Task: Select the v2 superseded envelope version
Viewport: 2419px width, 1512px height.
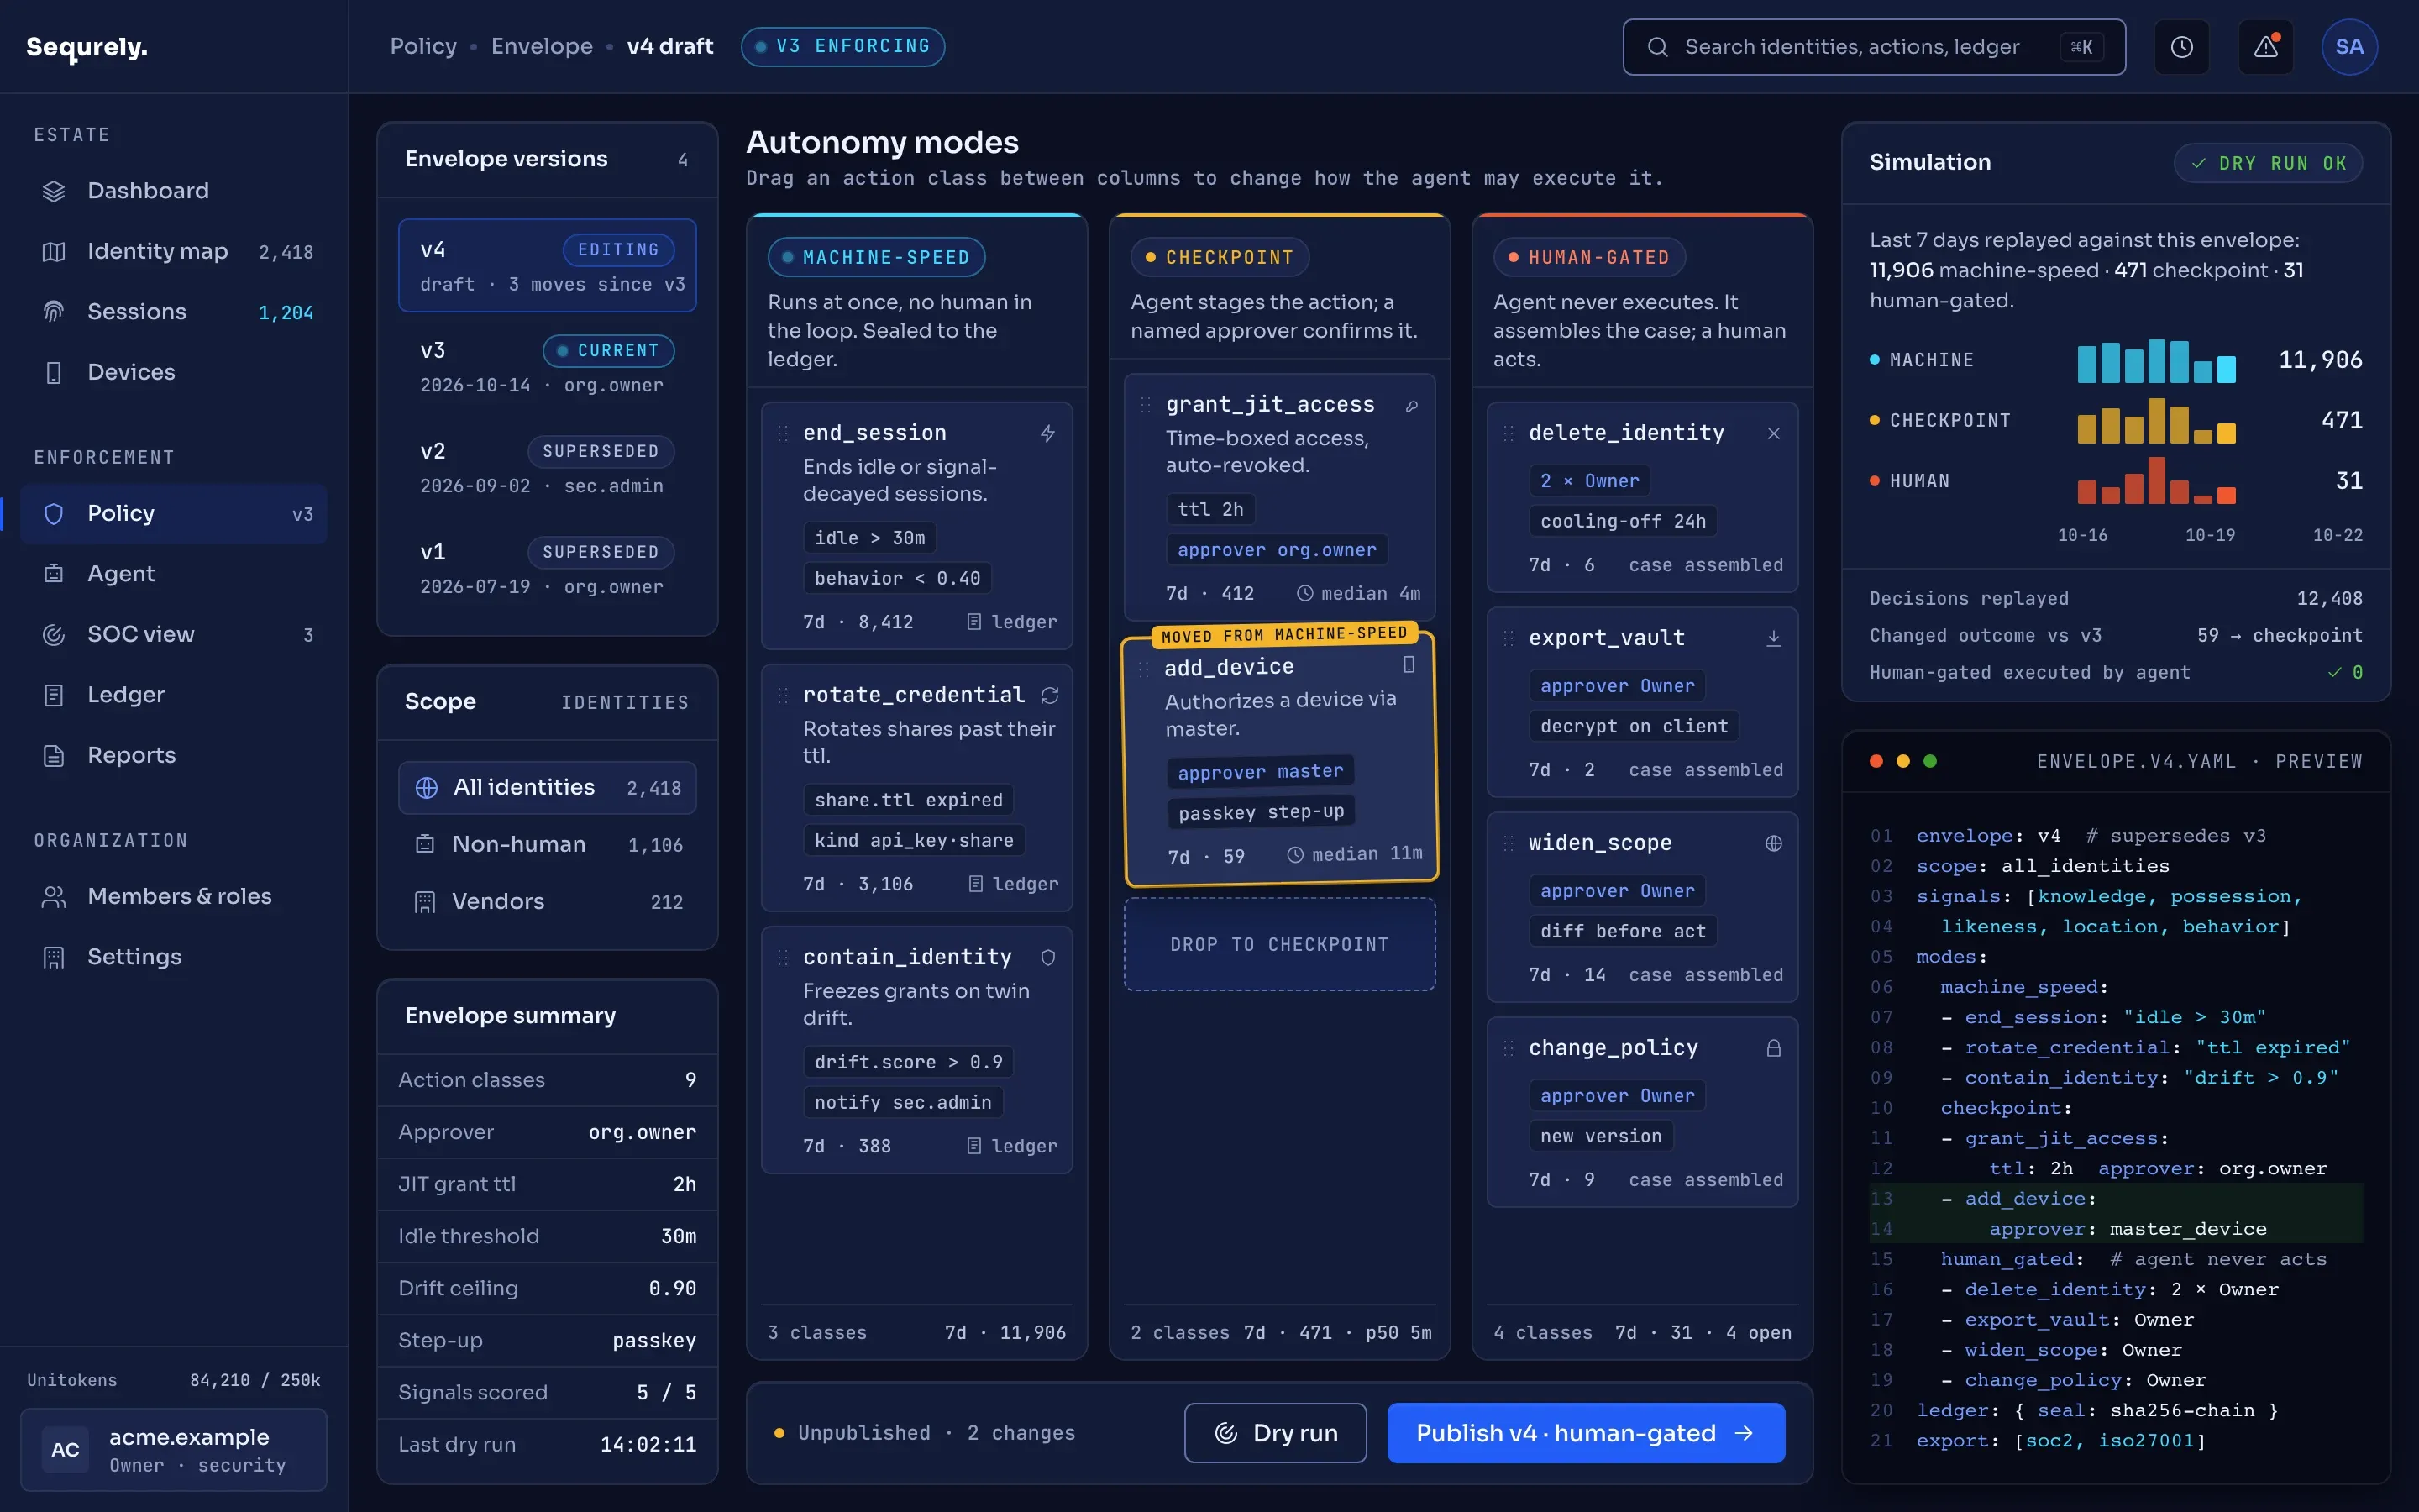Action: tap(547, 467)
